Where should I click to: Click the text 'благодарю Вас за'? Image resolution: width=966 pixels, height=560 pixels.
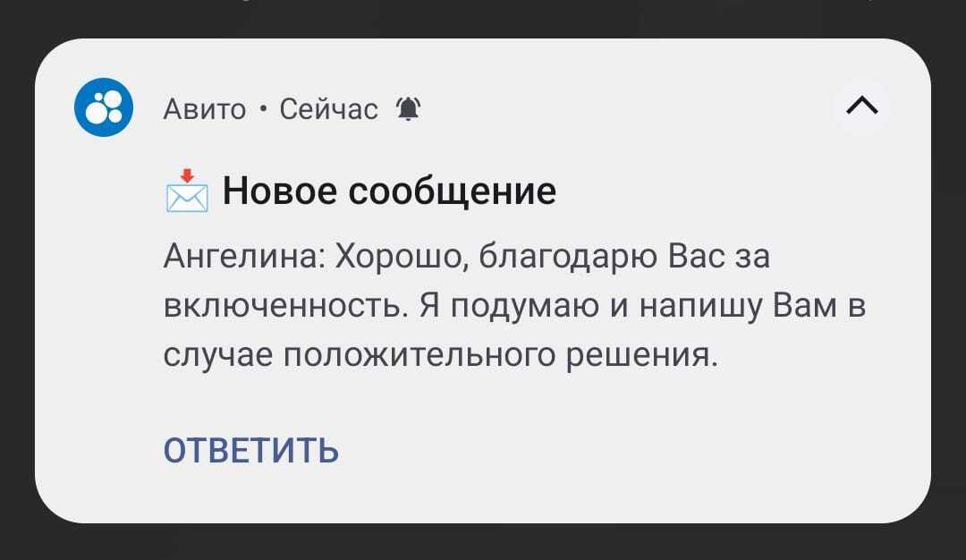tap(624, 259)
